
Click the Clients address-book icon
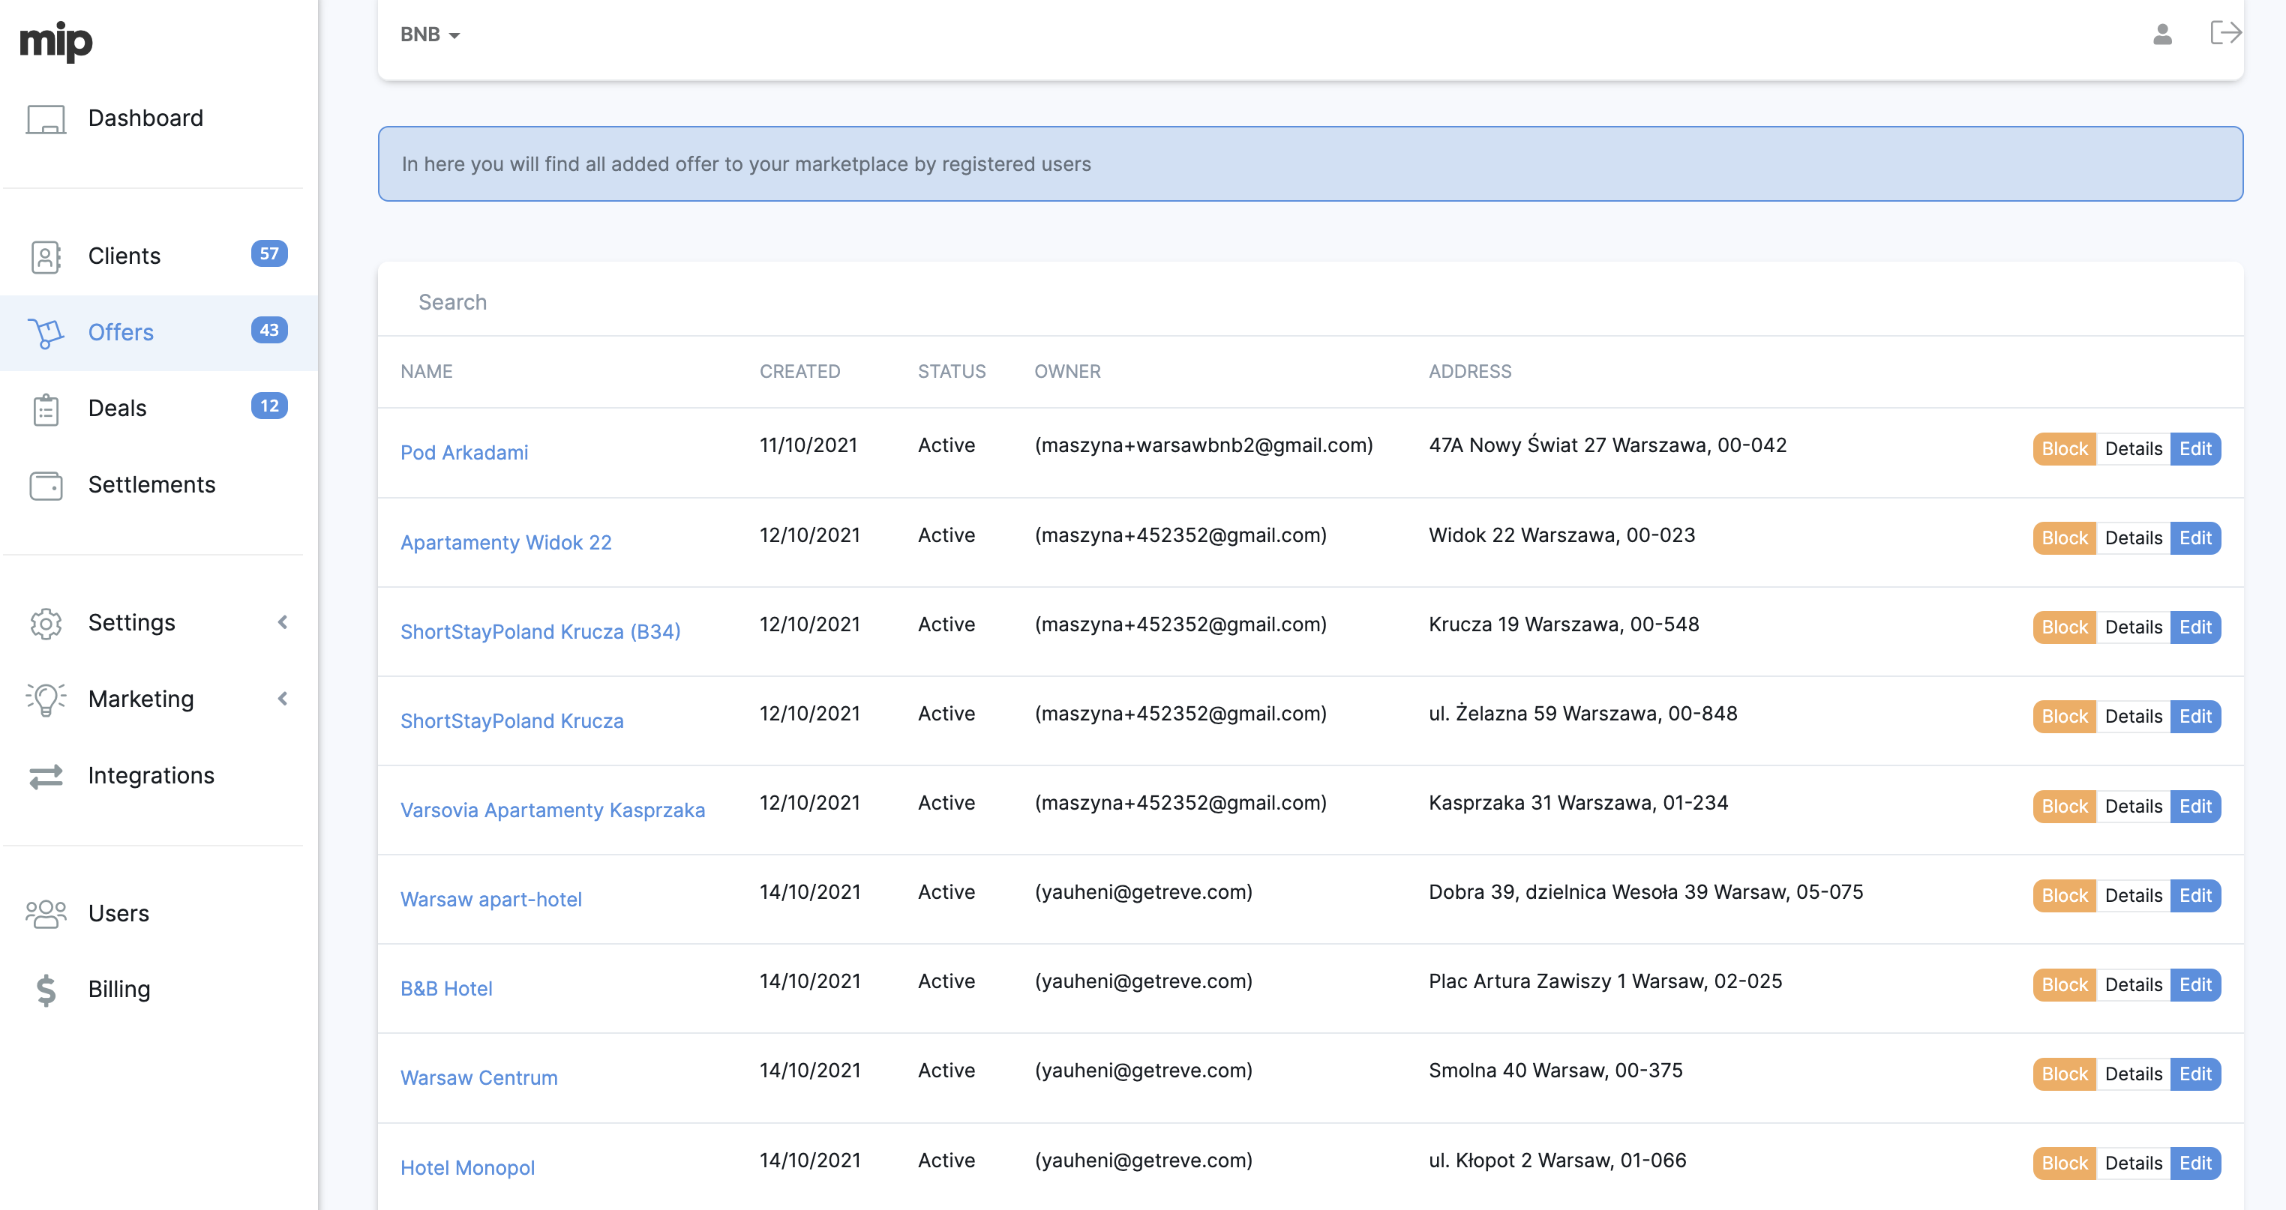click(x=45, y=256)
